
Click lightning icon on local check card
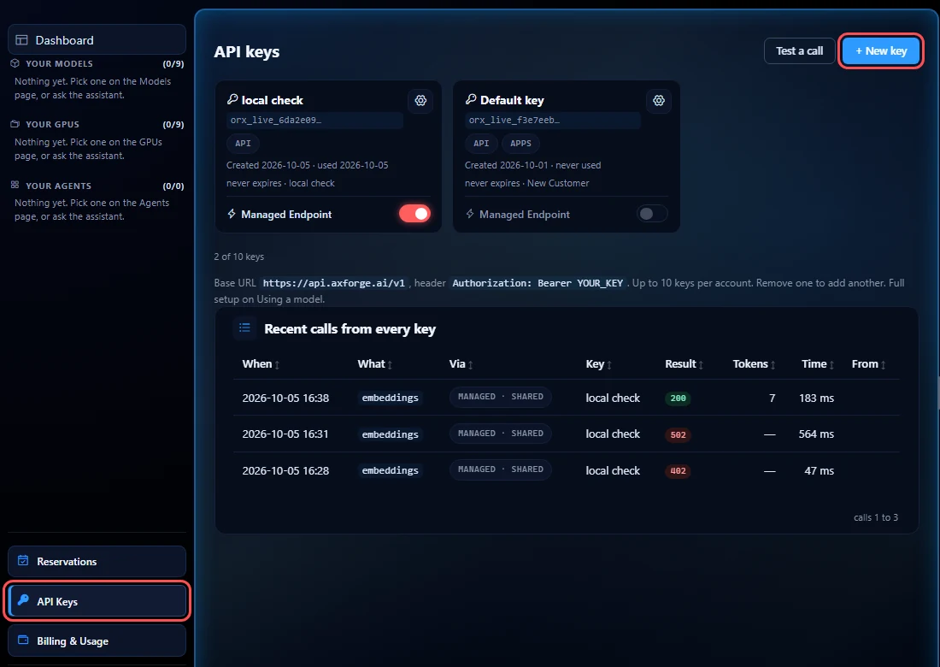pos(232,214)
